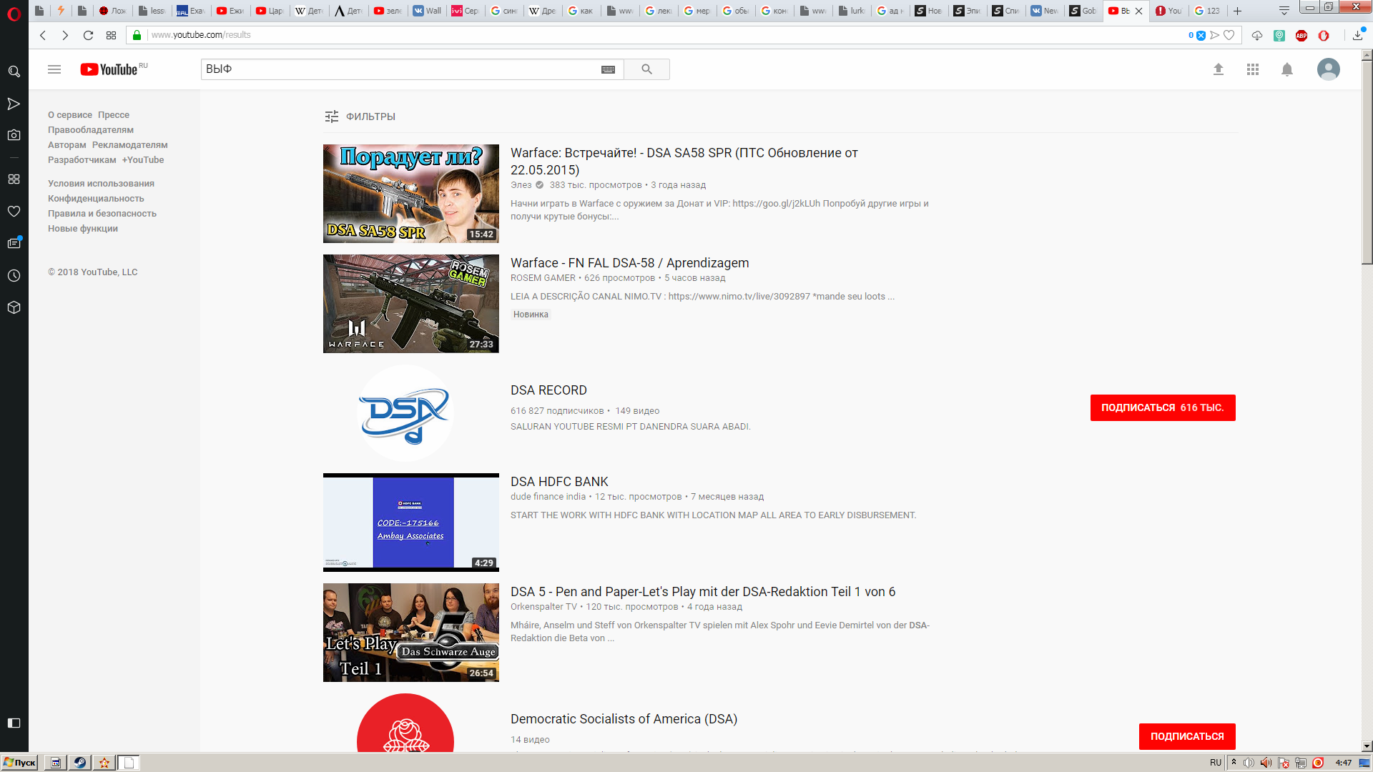Switch to the 'lurk' tab
Screen dimensions: 1373x772
852,11
